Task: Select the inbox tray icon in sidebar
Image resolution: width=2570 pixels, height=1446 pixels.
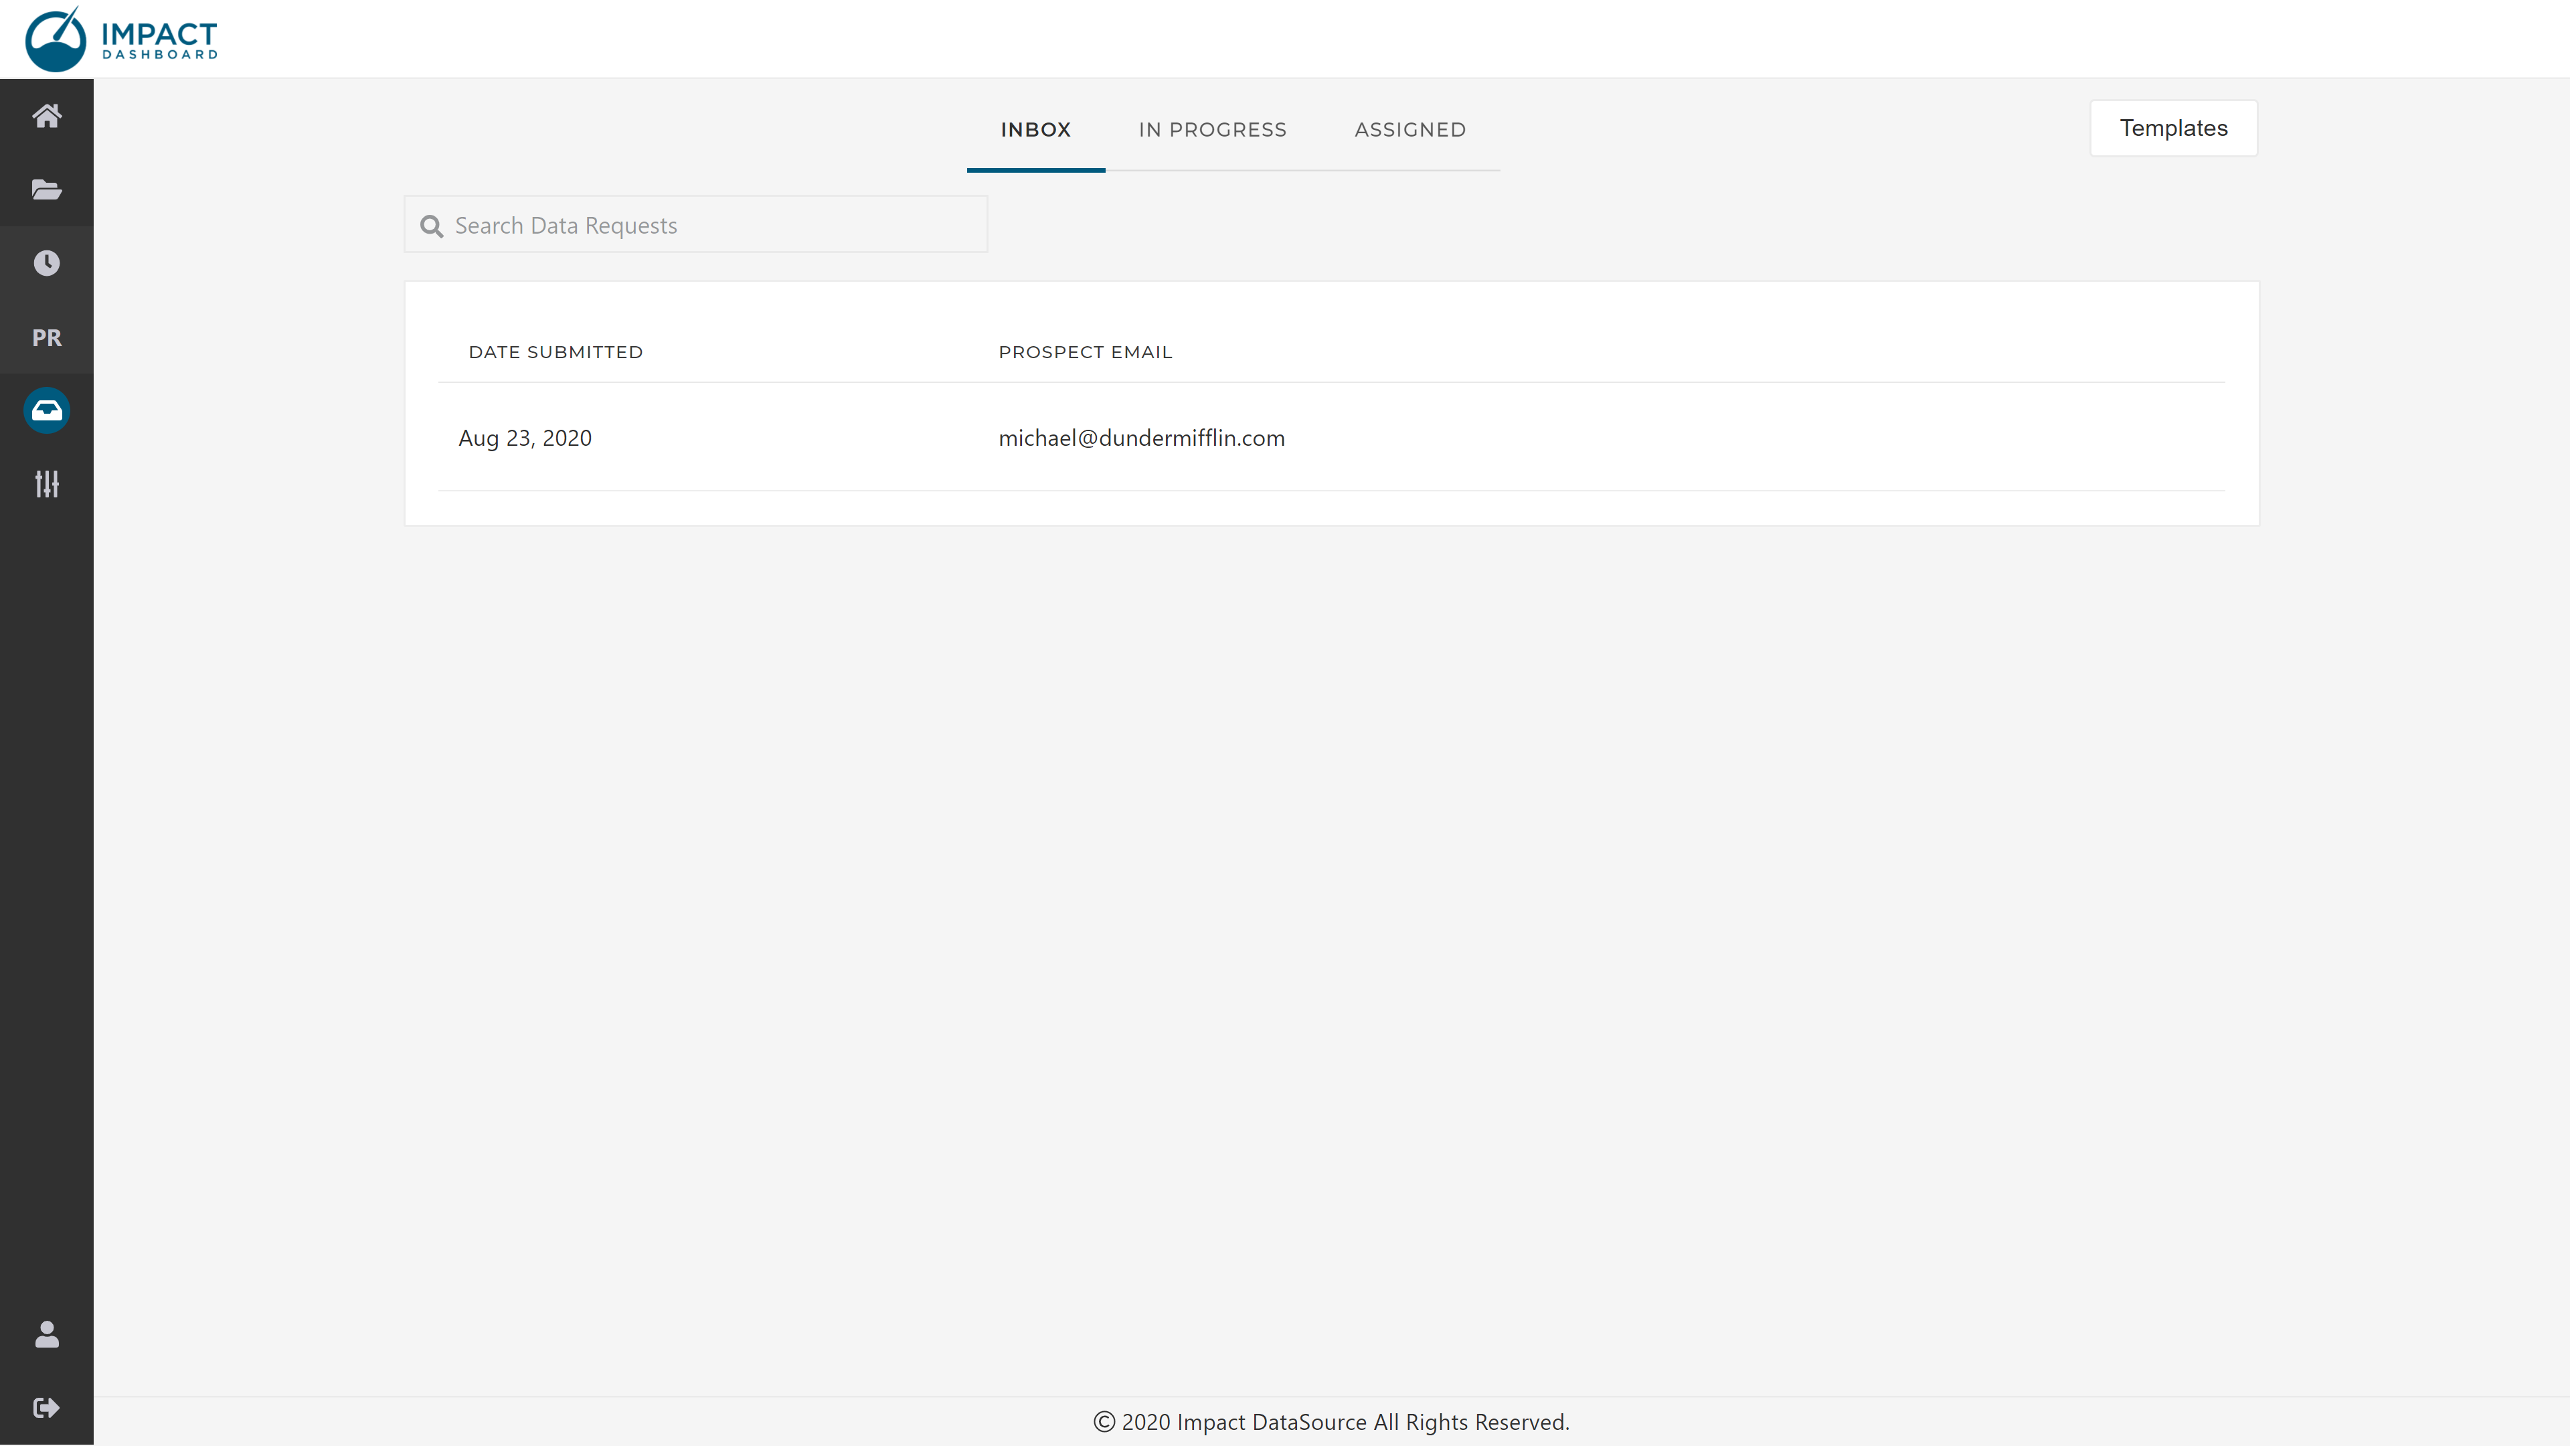Action: [47, 410]
